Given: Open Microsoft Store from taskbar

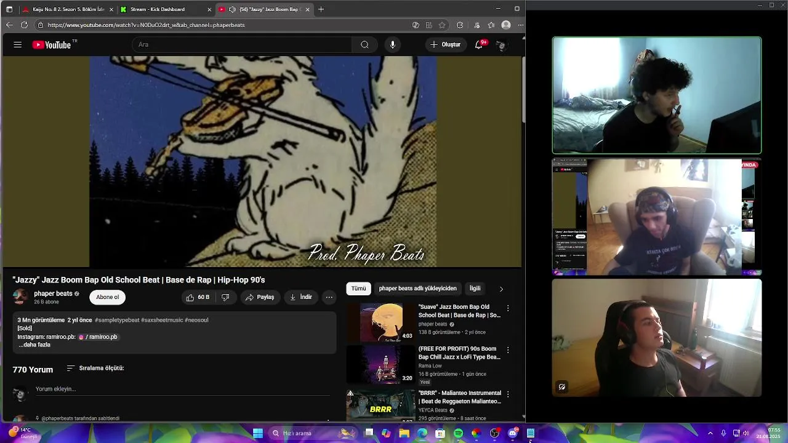Looking at the screenshot, I should [x=440, y=433].
